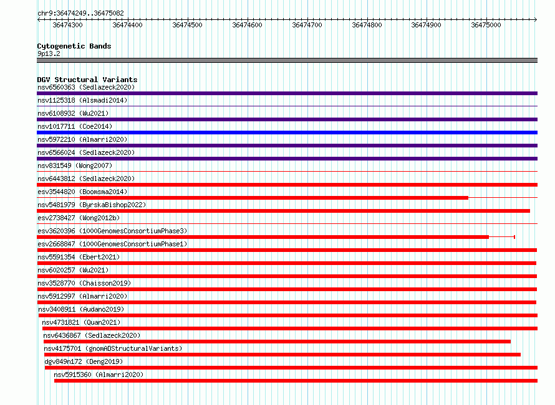Click ruler position 36475000
This screenshot has height=405, width=555.
click(x=486, y=25)
